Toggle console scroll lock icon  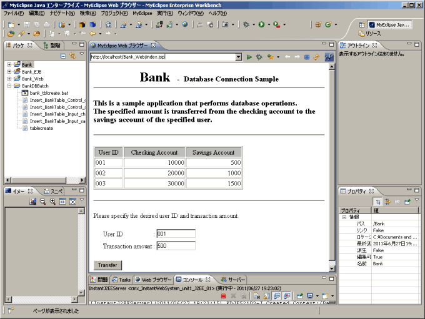point(266,295)
